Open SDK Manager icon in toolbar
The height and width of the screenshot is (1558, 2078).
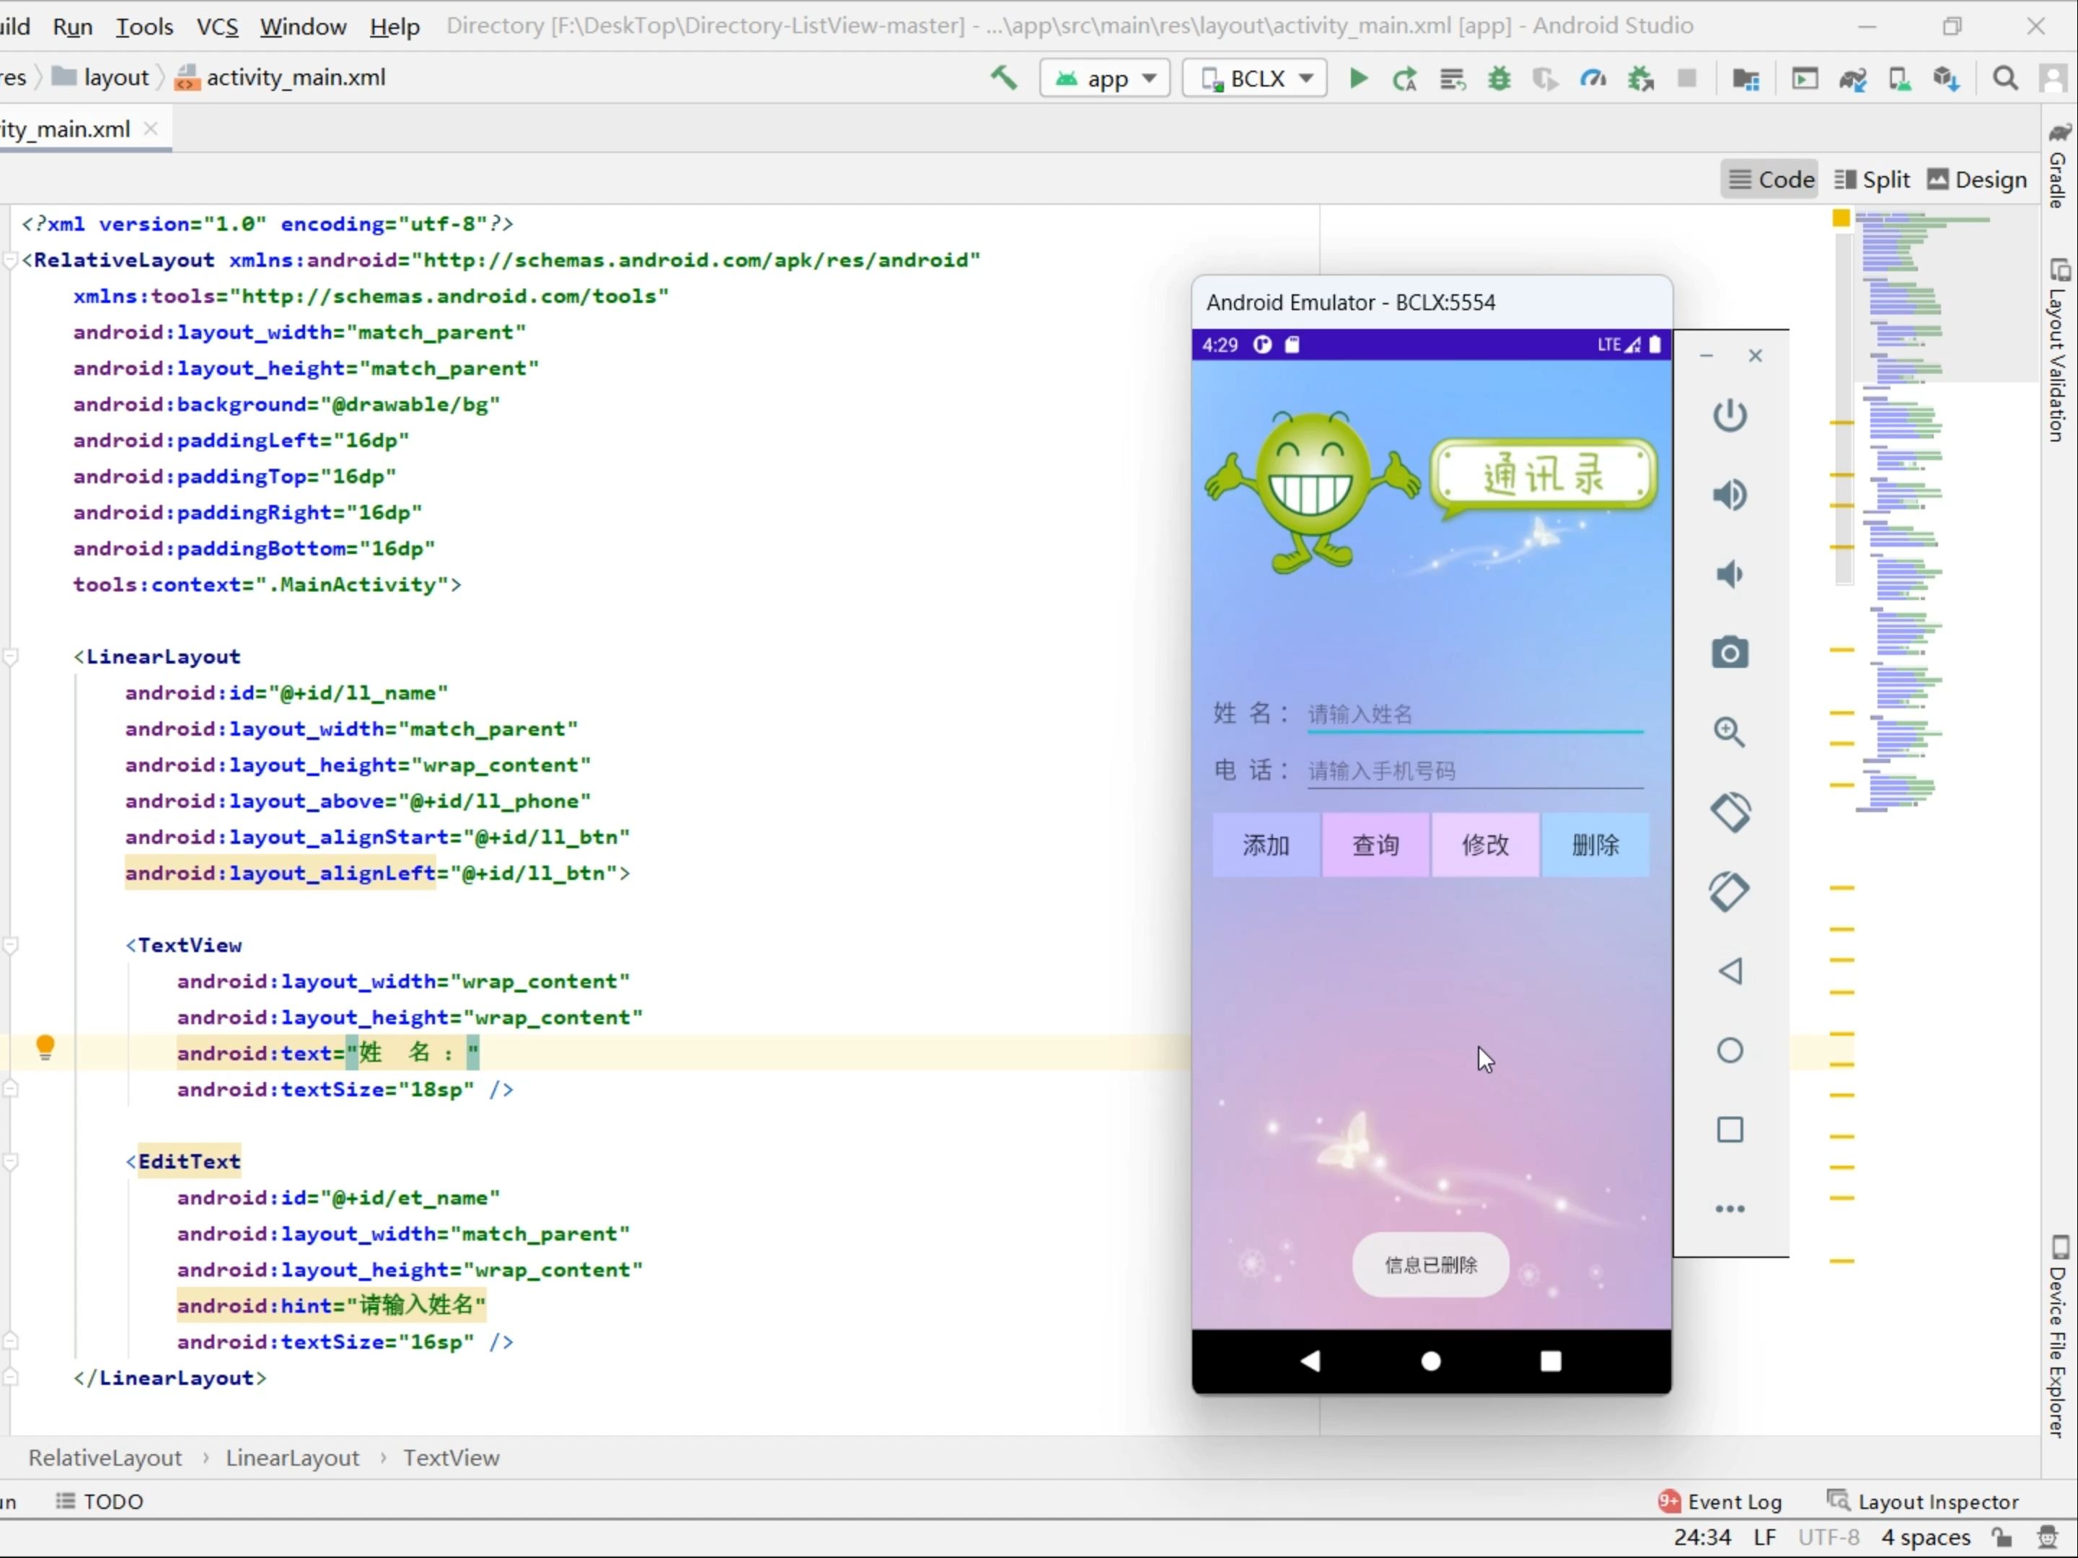click(x=1947, y=79)
